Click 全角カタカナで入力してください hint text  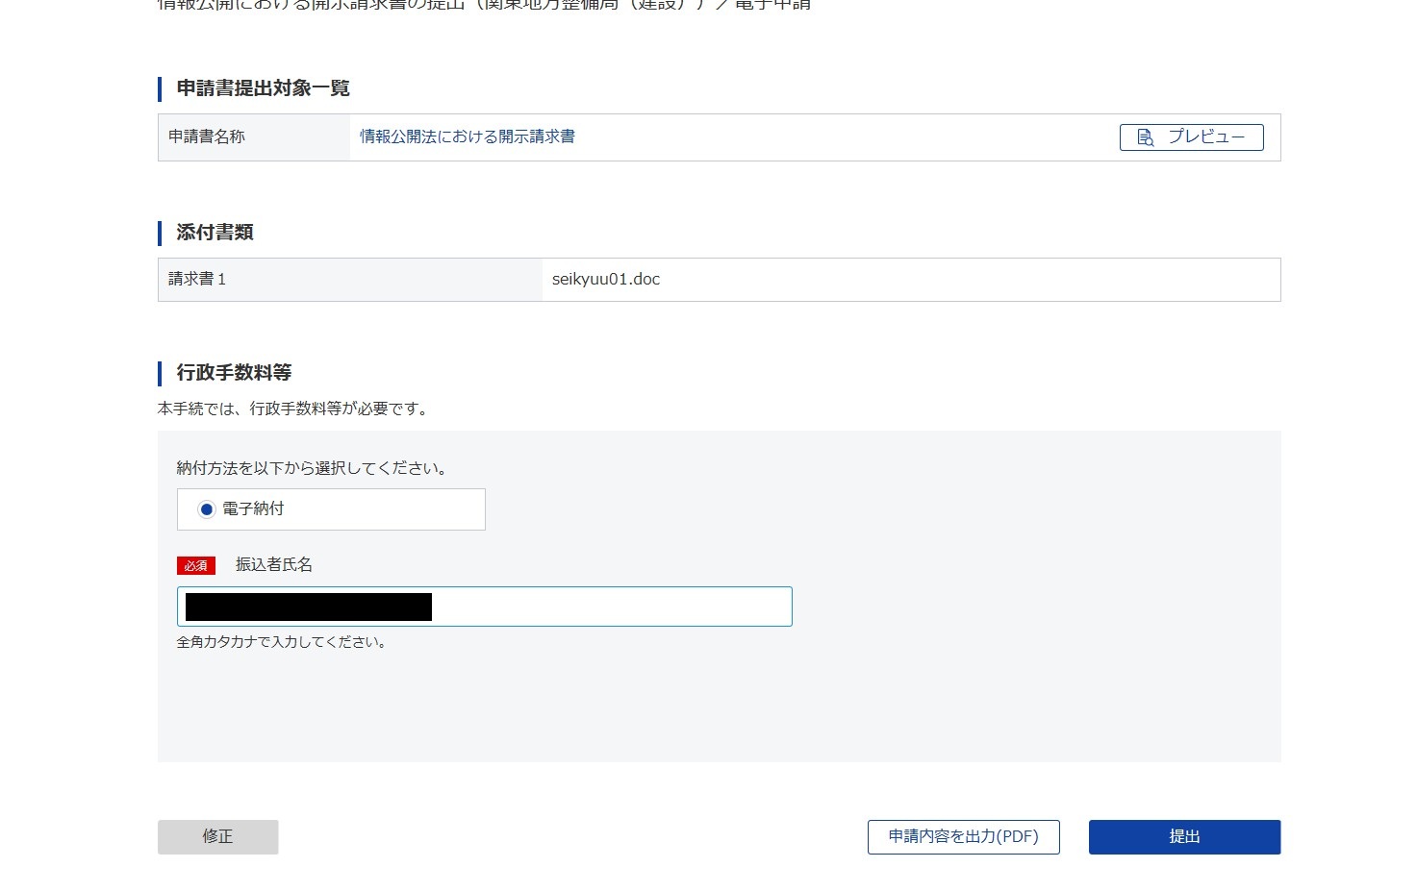pos(282,642)
